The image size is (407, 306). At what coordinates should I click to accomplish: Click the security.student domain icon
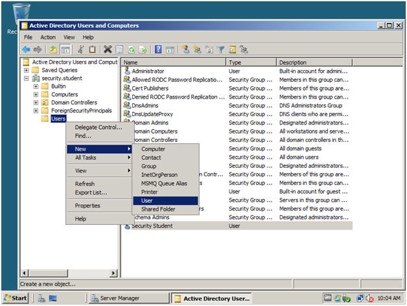tap(36, 78)
